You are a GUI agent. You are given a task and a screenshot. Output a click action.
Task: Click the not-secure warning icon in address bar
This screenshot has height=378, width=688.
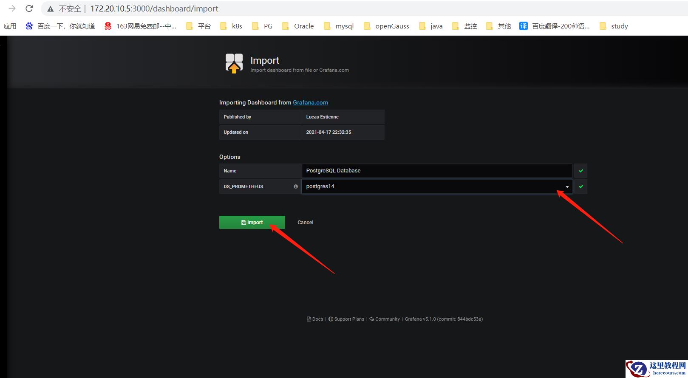[x=51, y=9]
